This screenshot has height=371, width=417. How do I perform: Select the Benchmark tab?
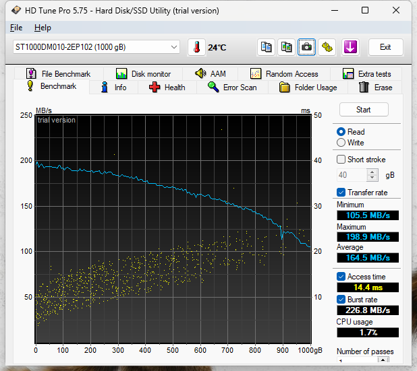51,86
